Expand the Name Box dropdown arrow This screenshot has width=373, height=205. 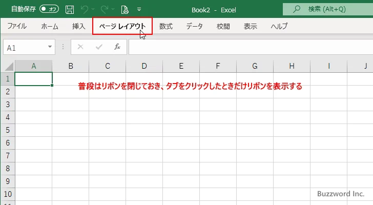coord(50,47)
